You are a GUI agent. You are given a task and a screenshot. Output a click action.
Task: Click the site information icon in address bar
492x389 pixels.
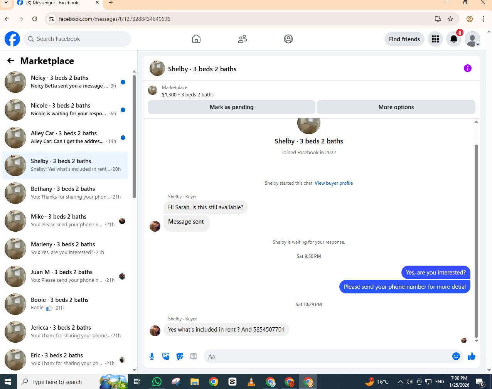tap(51, 19)
